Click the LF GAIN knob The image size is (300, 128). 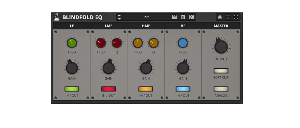tap(72, 68)
